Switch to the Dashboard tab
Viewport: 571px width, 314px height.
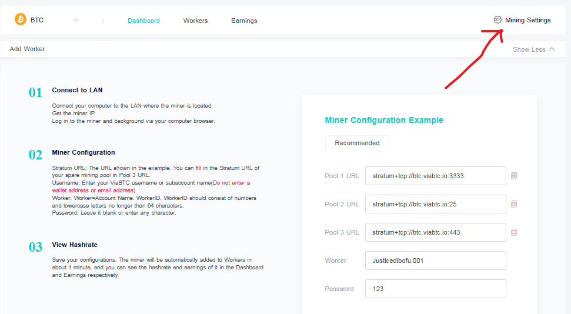pyautogui.click(x=143, y=21)
